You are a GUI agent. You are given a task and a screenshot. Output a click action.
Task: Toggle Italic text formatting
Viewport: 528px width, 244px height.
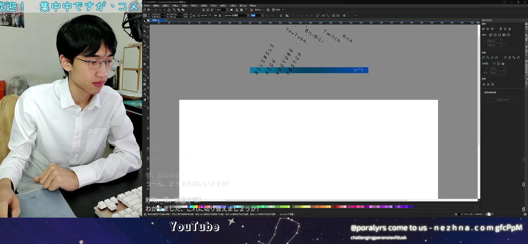coord(277,15)
